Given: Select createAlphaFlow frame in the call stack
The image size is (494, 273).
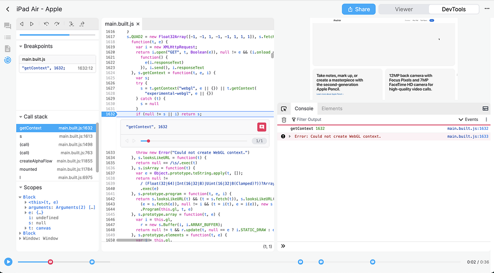Looking at the screenshot, I should click(36, 161).
